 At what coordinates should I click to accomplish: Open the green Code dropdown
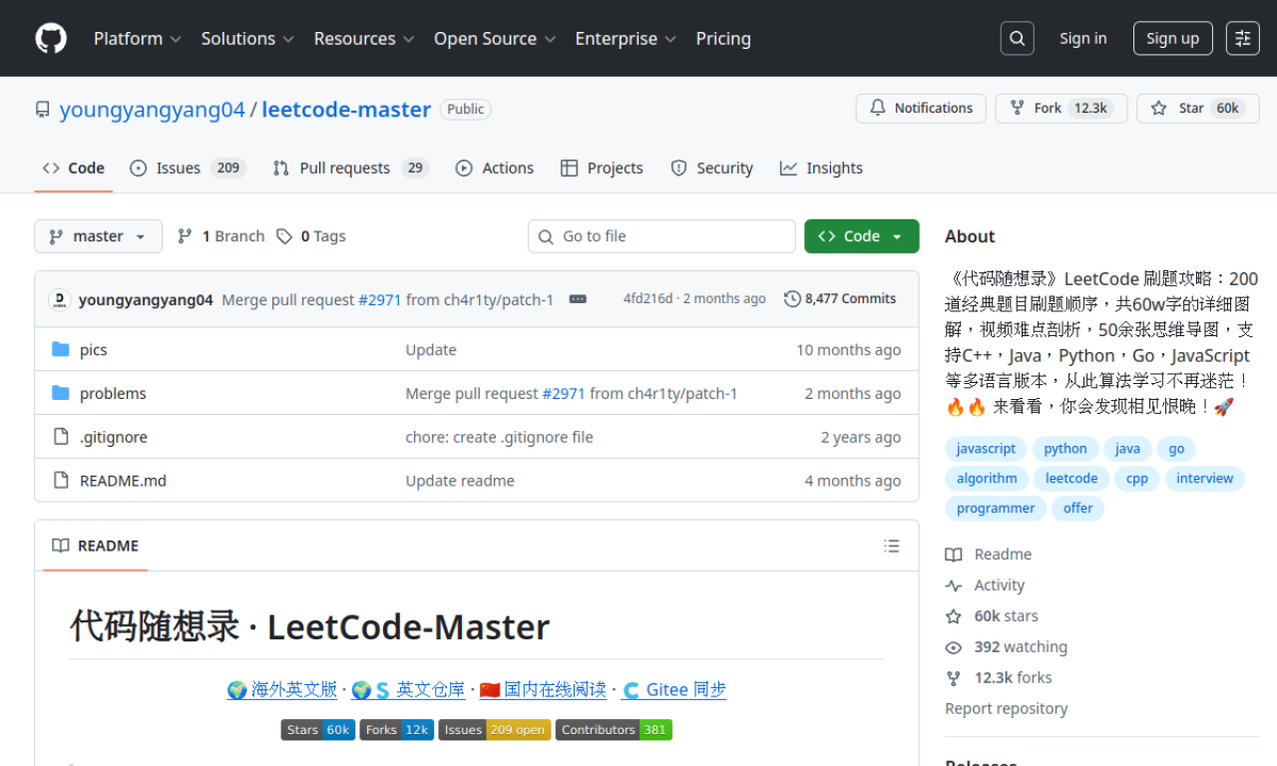point(861,236)
